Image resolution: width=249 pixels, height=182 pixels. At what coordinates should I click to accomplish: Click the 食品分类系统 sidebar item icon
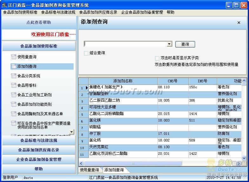[14, 76]
